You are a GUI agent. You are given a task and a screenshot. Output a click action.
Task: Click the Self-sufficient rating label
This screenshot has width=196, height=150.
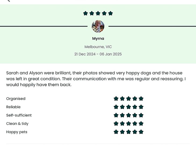pyautogui.click(x=19, y=115)
